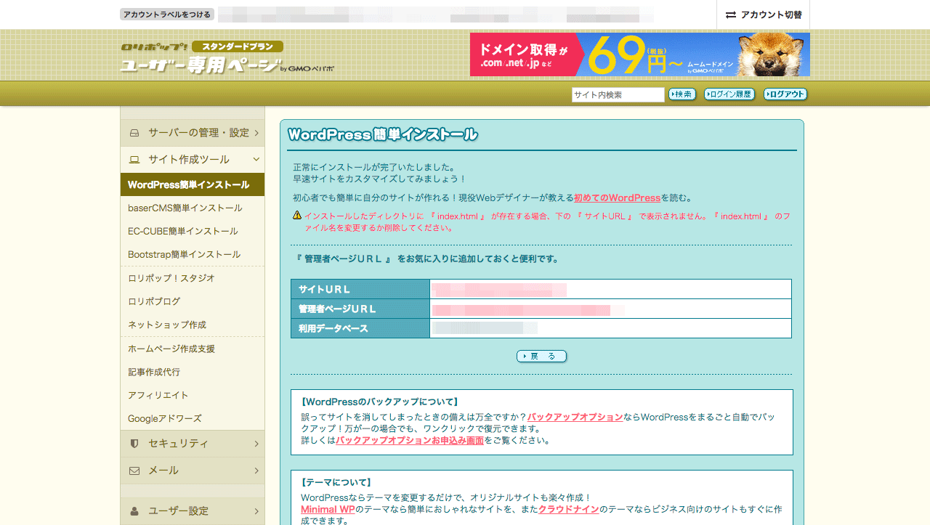Image resolution: width=930 pixels, height=525 pixels.
Task: Click the blurred サイトURL value
Action: coord(499,290)
